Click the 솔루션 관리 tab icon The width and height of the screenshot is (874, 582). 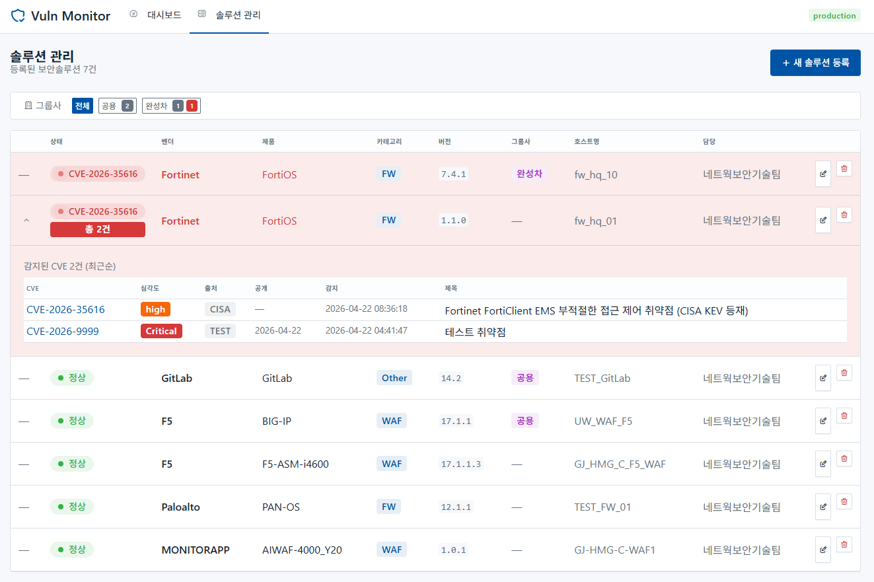[x=202, y=14]
